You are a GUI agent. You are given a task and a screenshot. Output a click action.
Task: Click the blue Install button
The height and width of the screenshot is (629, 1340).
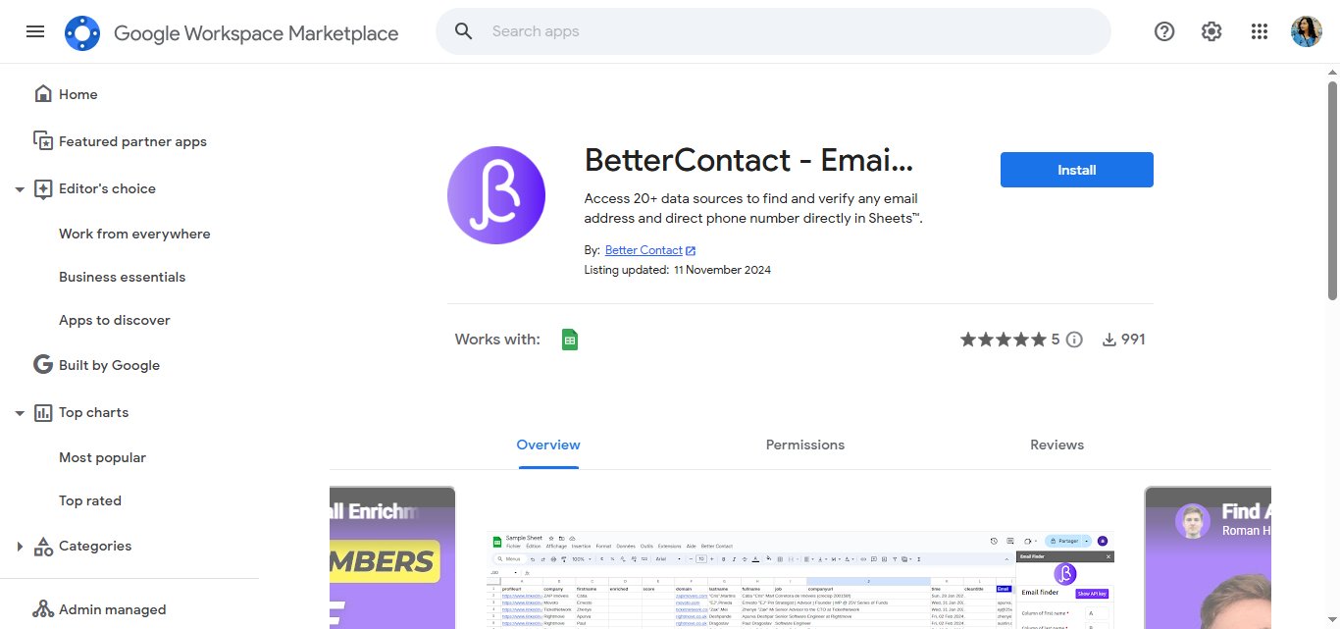click(x=1076, y=170)
